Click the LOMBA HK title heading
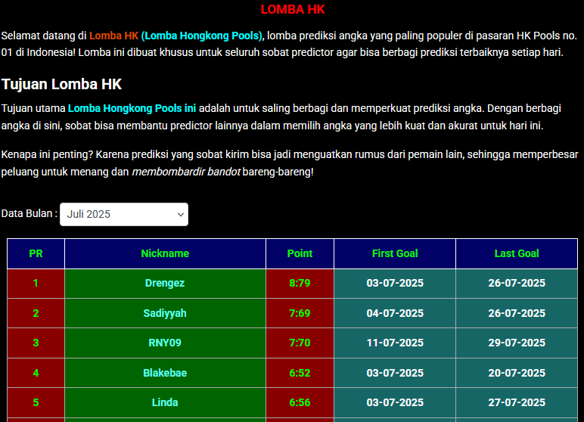The width and height of the screenshot is (584, 422). tap(293, 10)
